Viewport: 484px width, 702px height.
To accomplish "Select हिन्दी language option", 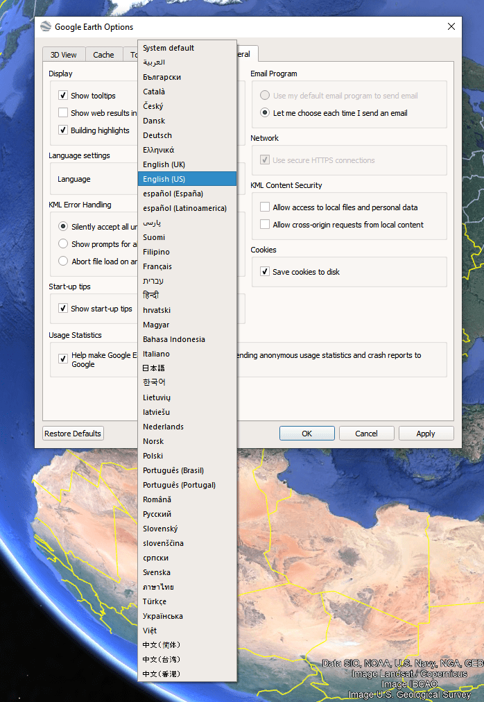I will coord(187,295).
